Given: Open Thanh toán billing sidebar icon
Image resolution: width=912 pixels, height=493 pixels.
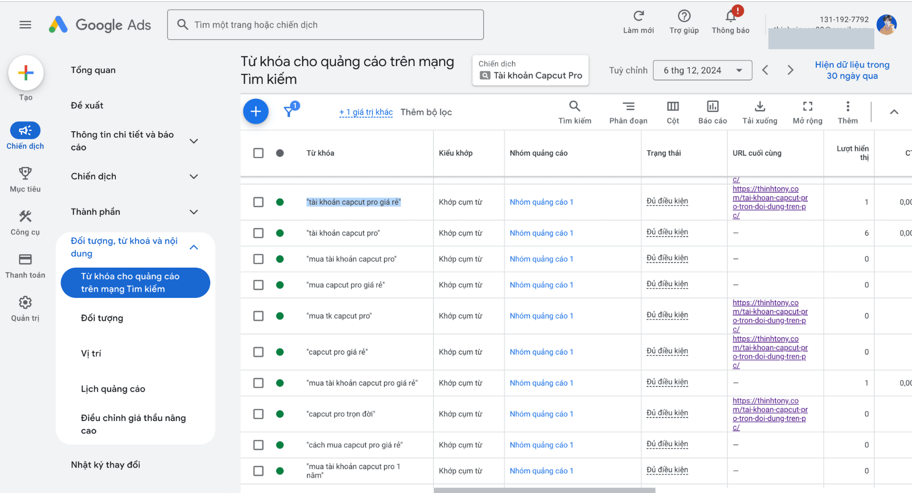Looking at the screenshot, I should (x=25, y=259).
